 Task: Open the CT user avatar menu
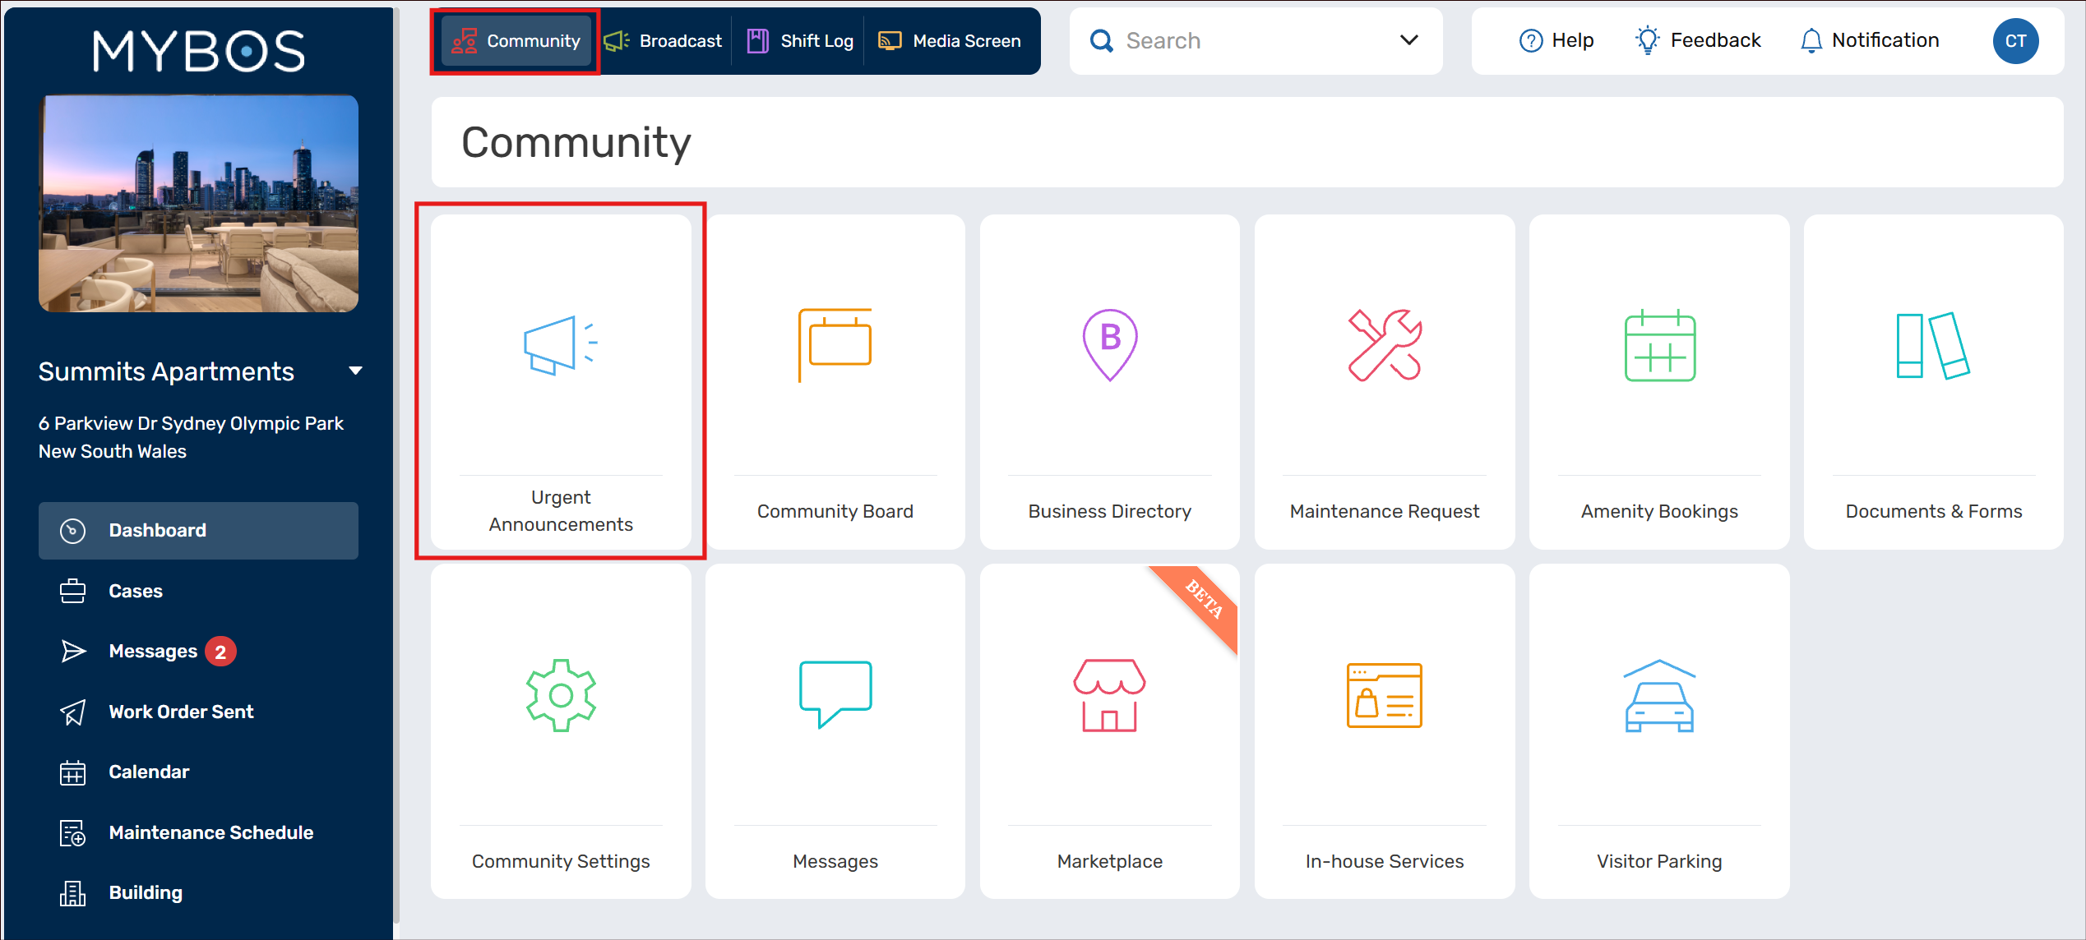[x=2014, y=40]
